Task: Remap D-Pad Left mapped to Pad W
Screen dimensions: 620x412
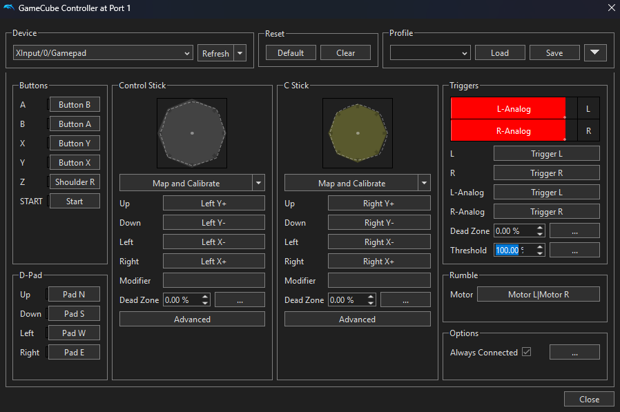Action: pyautogui.click(x=74, y=333)
